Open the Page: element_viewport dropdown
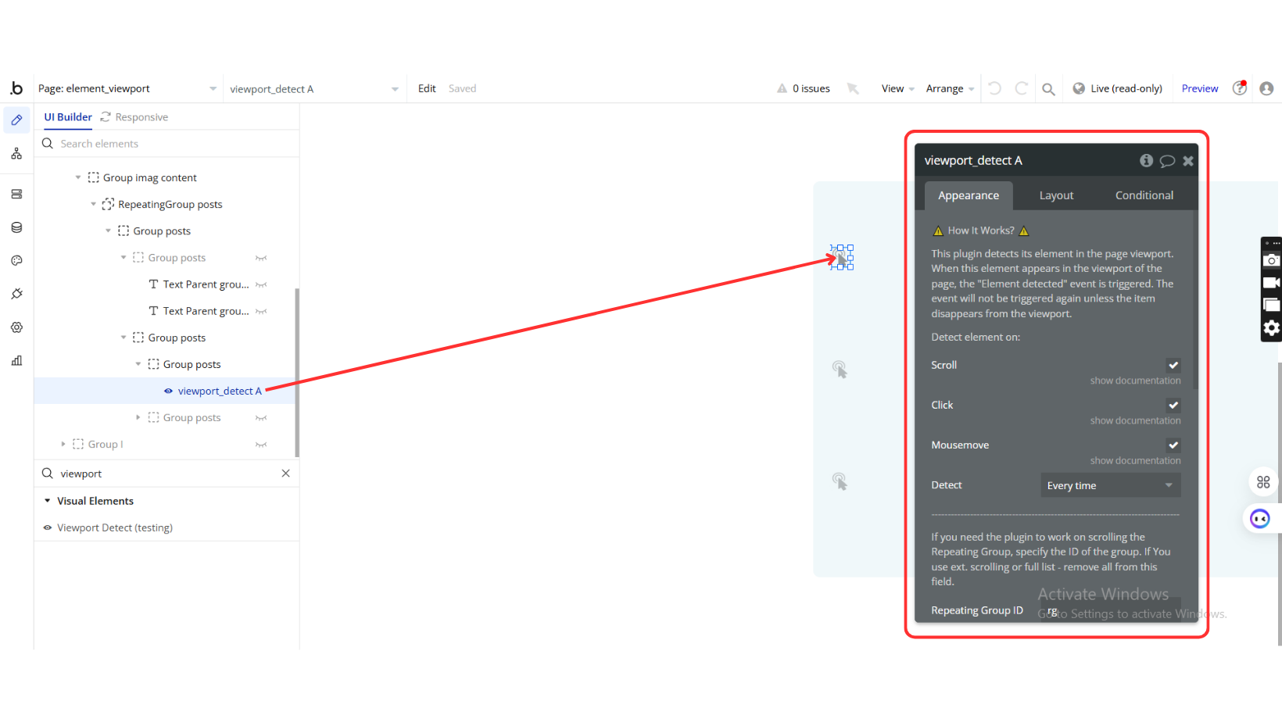 127,88
